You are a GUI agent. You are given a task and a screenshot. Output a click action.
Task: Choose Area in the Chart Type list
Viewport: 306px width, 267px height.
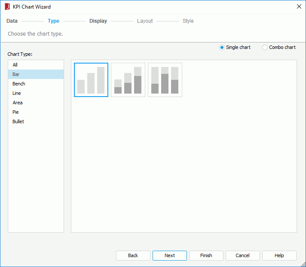[36, 103]
